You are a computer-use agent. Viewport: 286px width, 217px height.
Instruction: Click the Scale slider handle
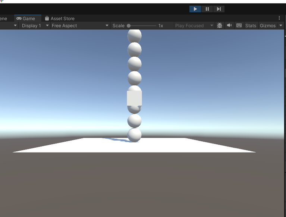click(129, 26)
